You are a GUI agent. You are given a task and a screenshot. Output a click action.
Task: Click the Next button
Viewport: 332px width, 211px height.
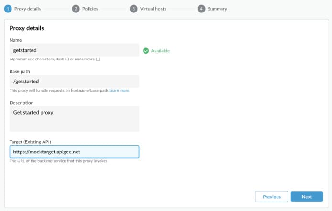coord(307,197)
